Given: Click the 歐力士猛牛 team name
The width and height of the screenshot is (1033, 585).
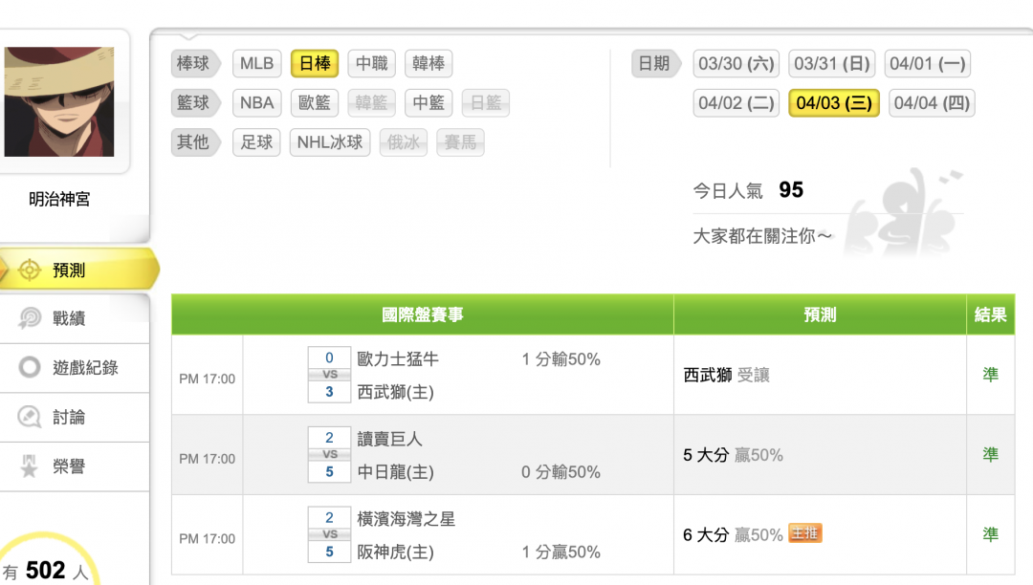Looking at the screenshot, I should [x=398, y=358].
